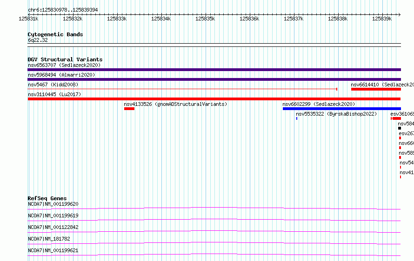Click the chr6:125830978..125839394 coordinates label
Image resolution: width=414 pixels, height=261 pixels.
63,10
